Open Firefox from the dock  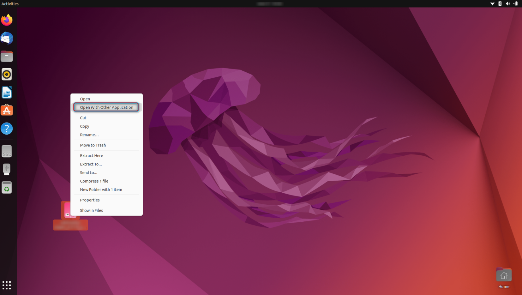pyautogui.click(x=7, y=20)
